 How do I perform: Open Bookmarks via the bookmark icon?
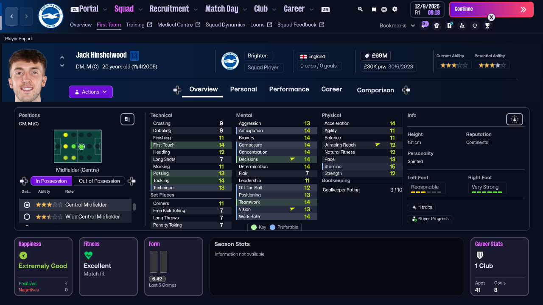click(x=374, y=8)
